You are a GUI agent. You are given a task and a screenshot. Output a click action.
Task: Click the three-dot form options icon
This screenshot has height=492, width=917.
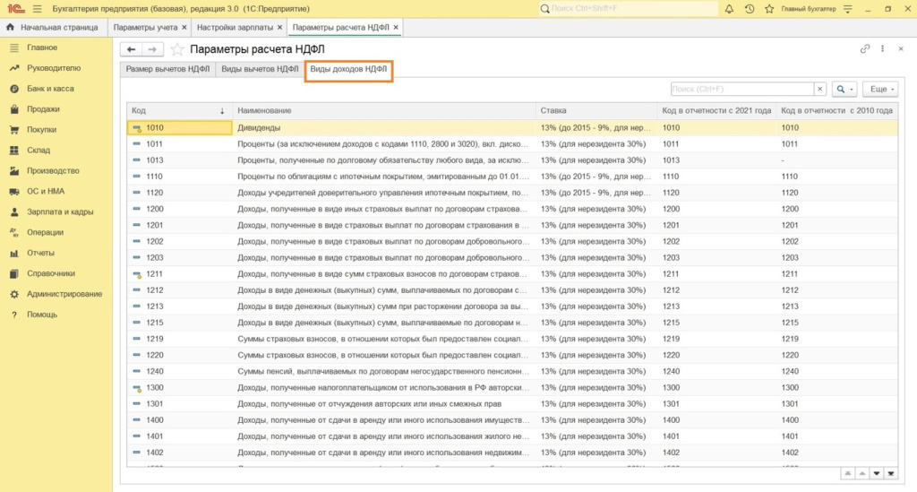(x=883, y=48)
